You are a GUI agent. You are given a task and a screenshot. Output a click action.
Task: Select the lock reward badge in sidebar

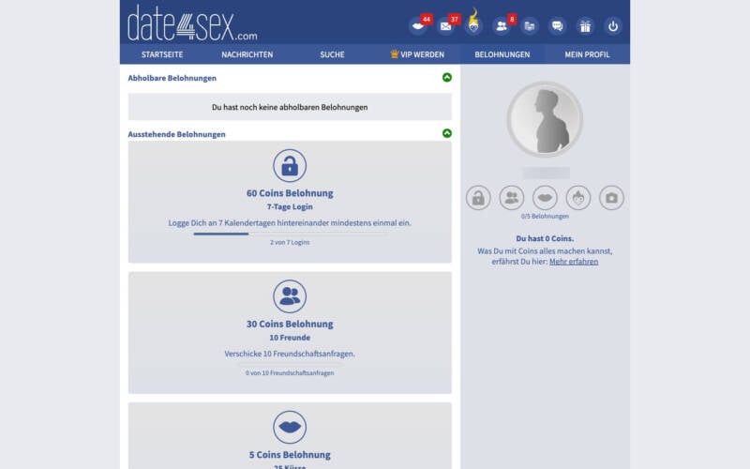click(x=478, y=198)
